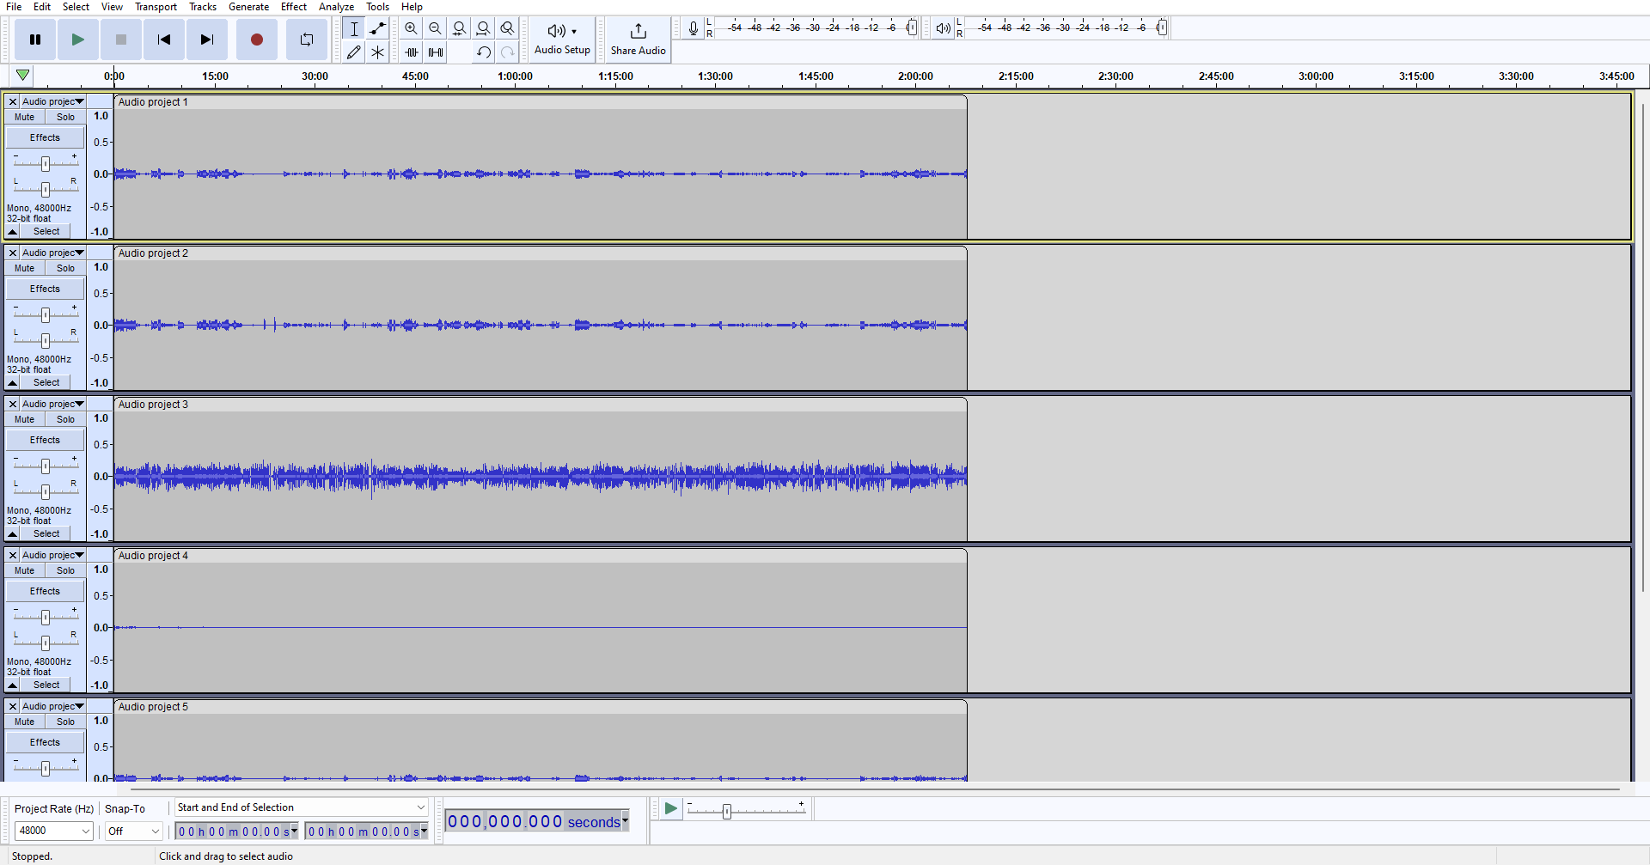Open the Project Rate (Hz) combo box
Image resolution: width=1650 pixels, height=865 pixels.
54,831
